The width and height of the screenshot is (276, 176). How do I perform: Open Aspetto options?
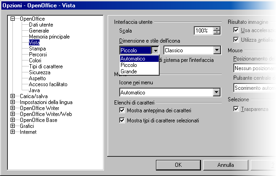[37, 78]
